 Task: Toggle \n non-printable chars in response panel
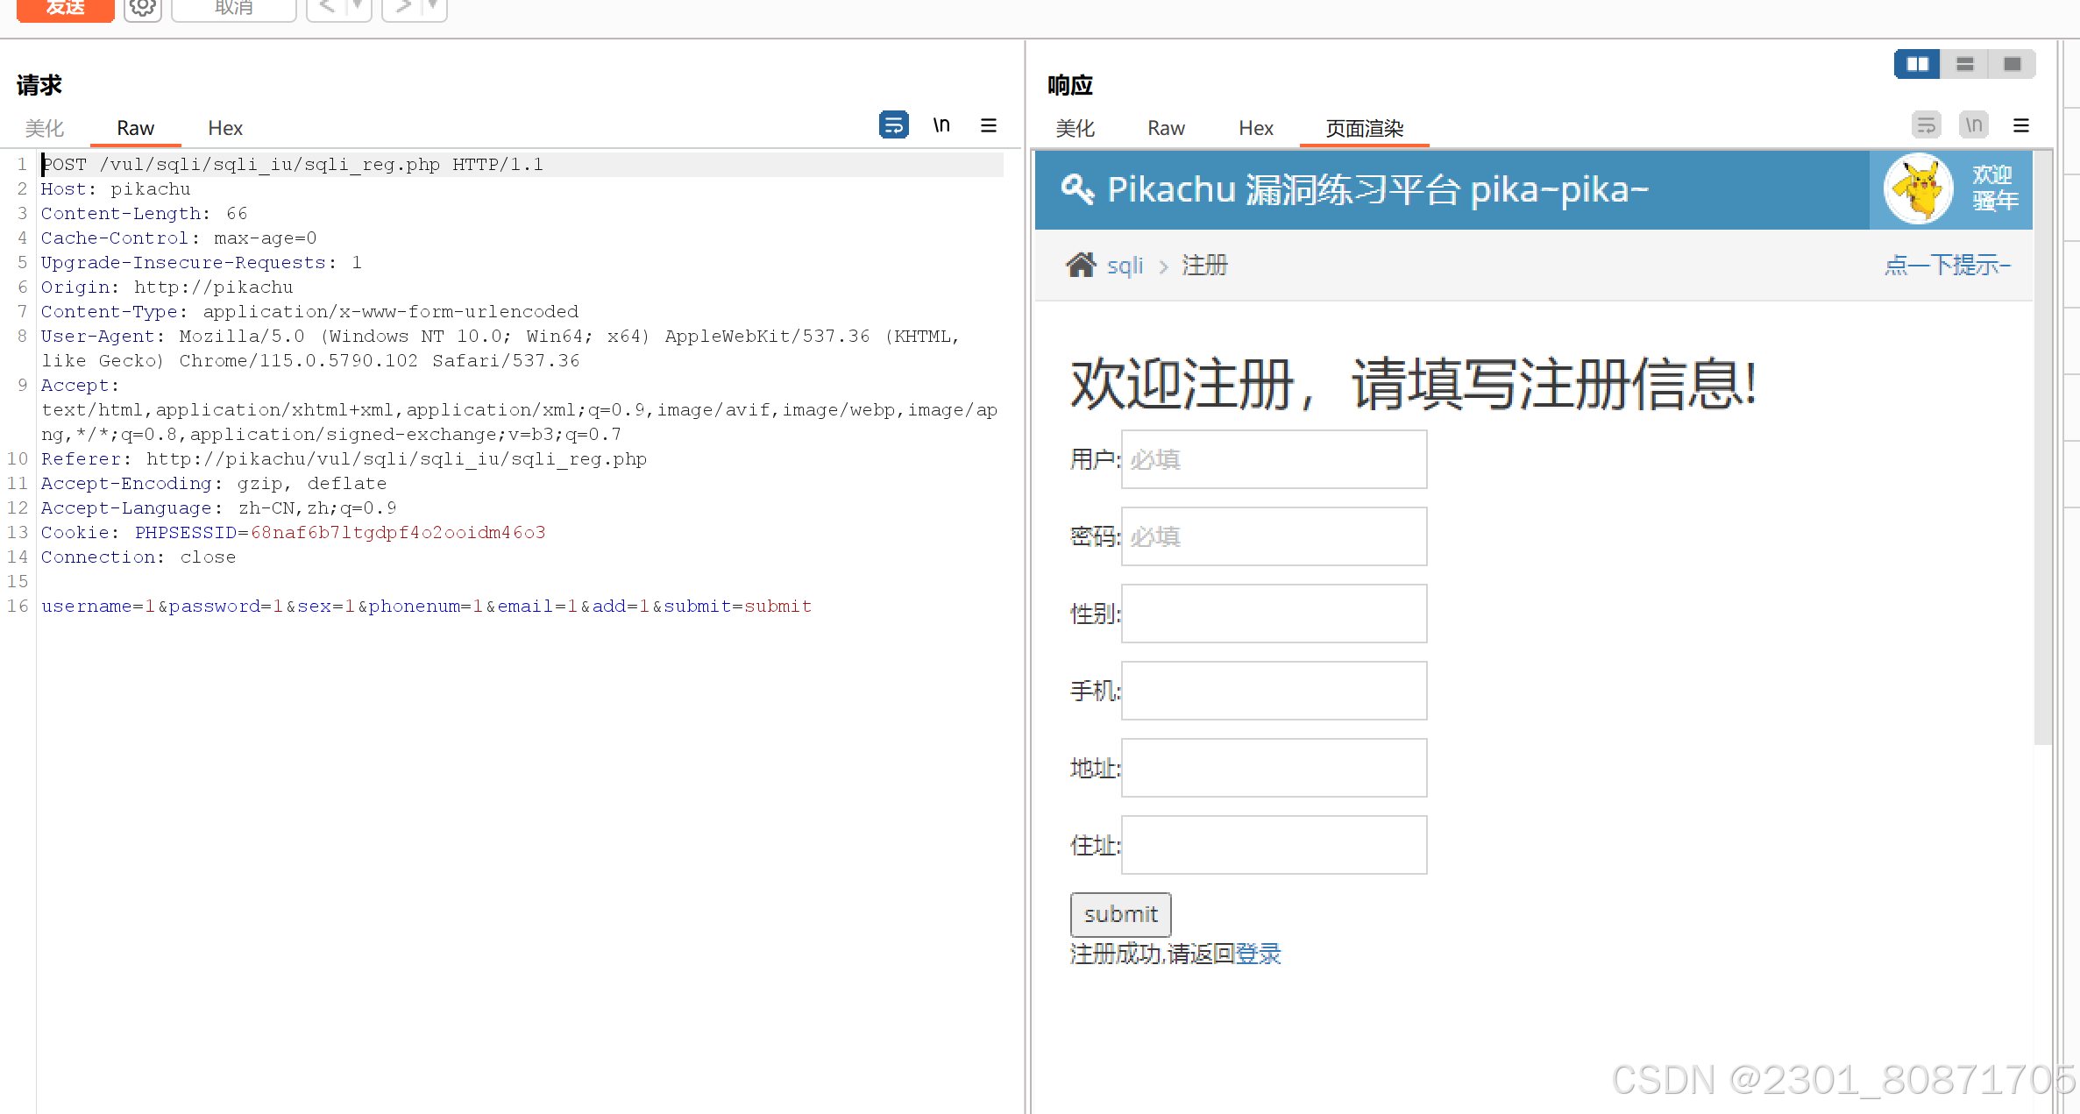tap(1973, 125)
